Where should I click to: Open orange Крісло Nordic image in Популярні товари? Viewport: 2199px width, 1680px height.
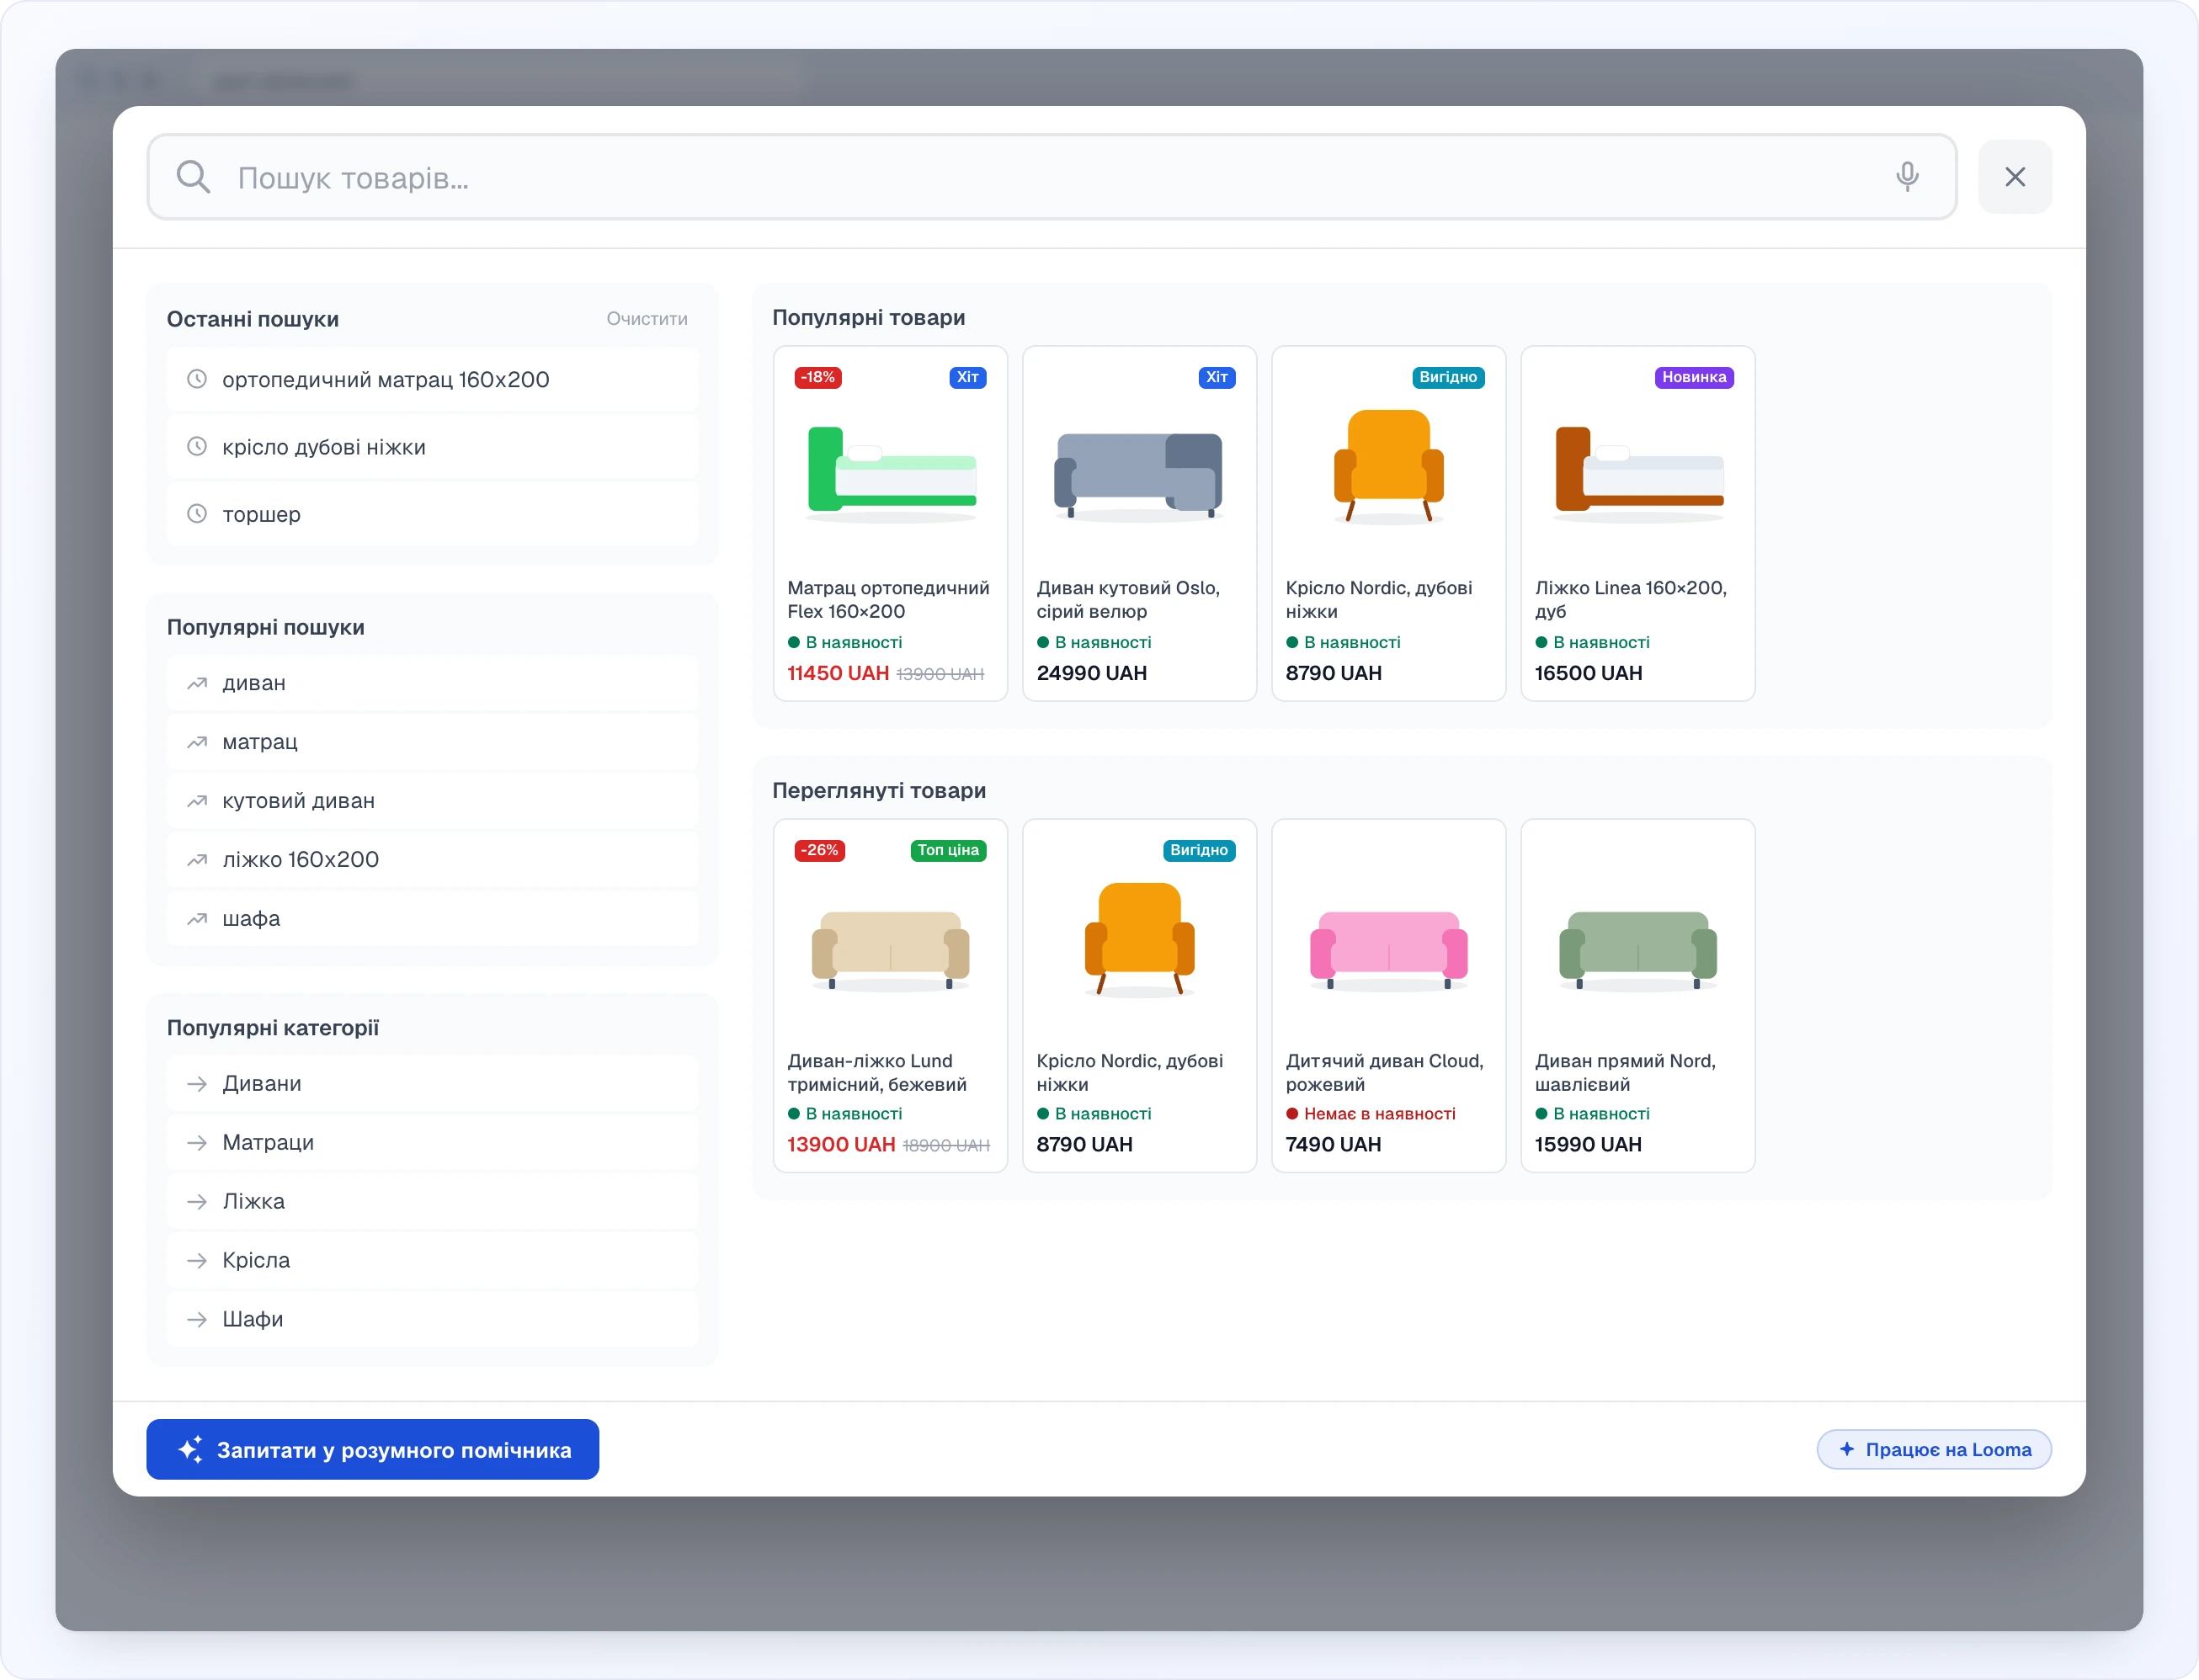[x=1388, y=466]
